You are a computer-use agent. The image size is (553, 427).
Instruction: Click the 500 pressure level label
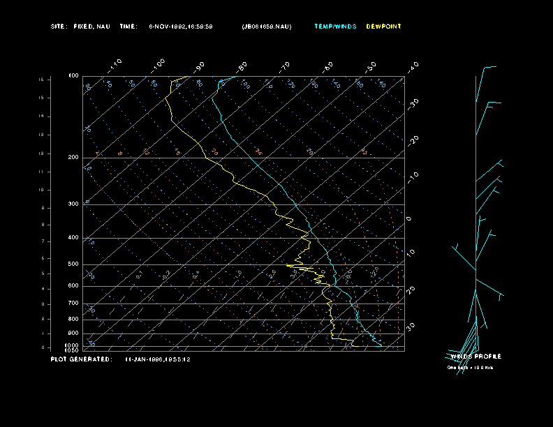point(73,264)
